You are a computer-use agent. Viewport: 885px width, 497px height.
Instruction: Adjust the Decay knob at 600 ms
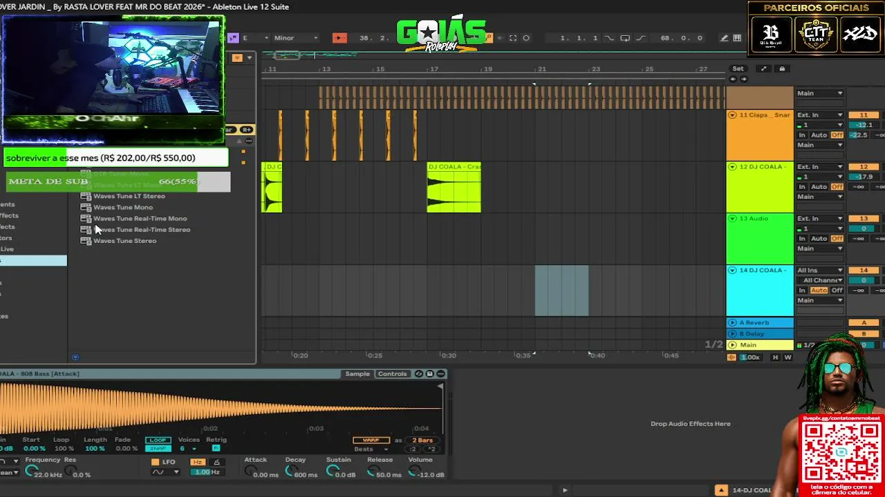pyautogui.click(x=290, y=471)
